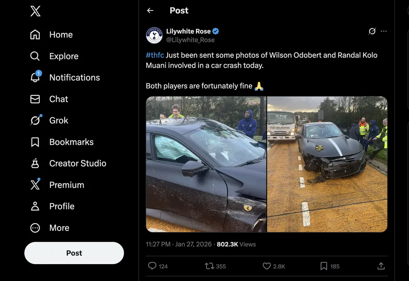Open Explore in the sidebar
The height and width of the screenshot is (281, 409).
tap(63, 56)
